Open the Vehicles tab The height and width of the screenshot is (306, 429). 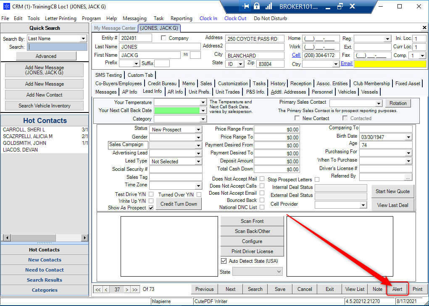347,92
